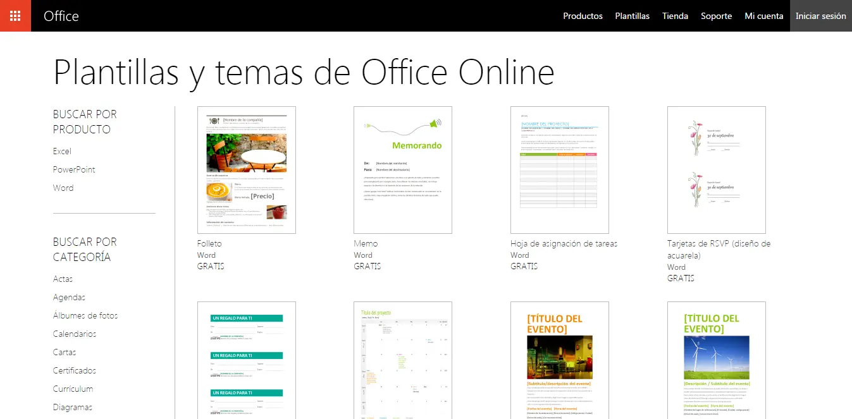Click the Memo template title
Viewport: 852px width, 419px height.
pos(366,243)
